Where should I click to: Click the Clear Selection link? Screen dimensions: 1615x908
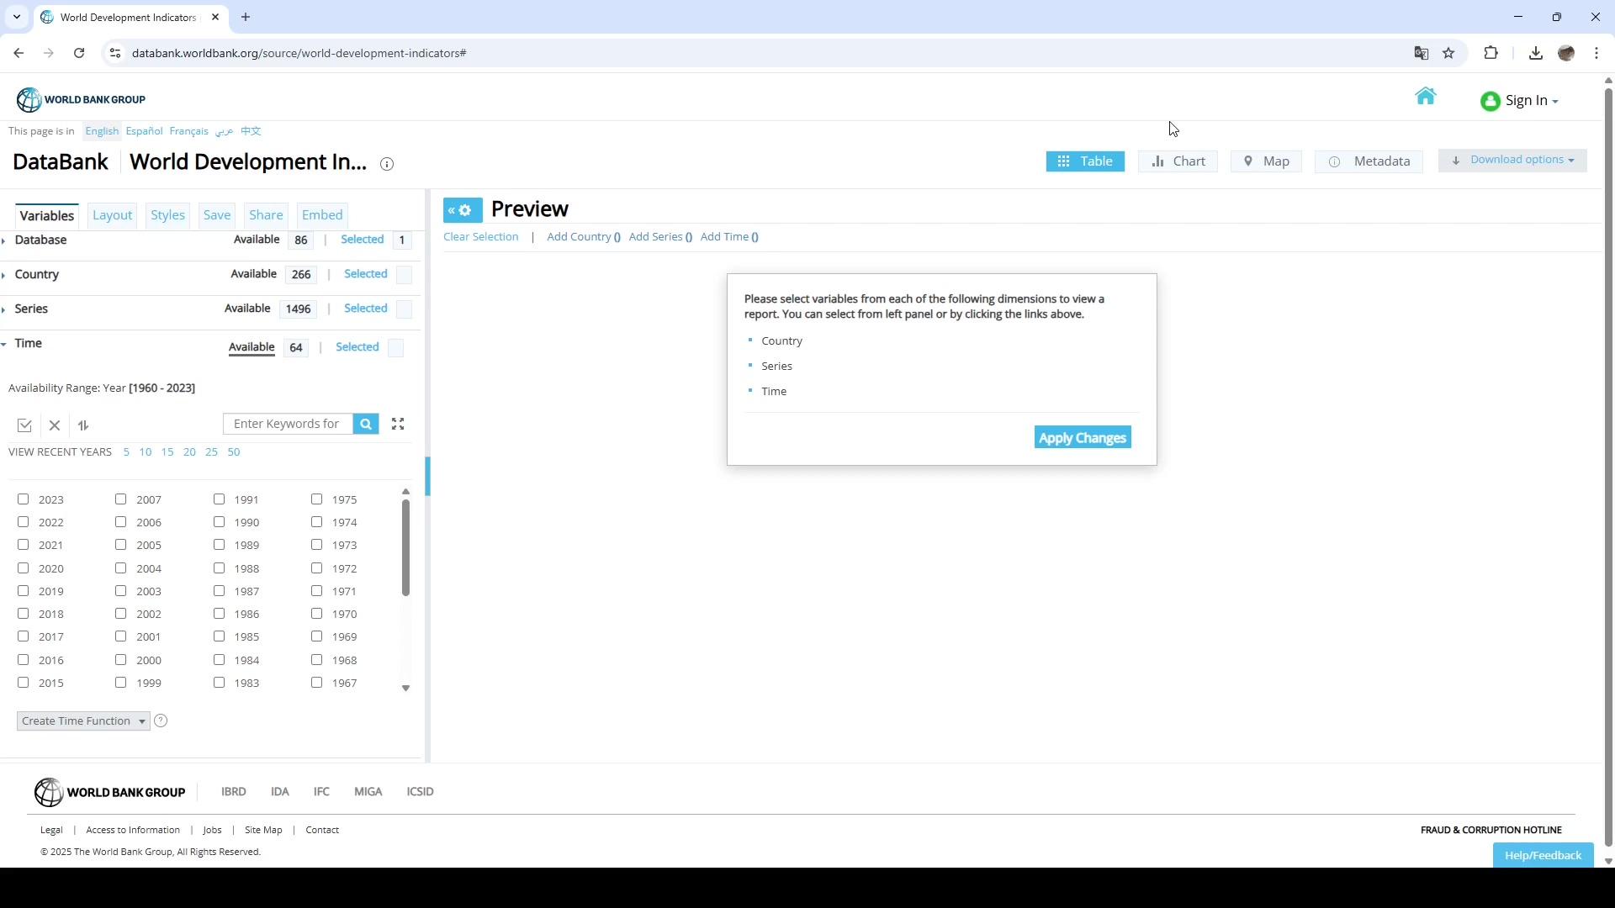480,236
